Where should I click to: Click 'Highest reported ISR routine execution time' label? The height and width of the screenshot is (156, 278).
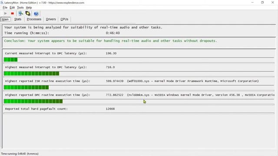coord(48,81)
